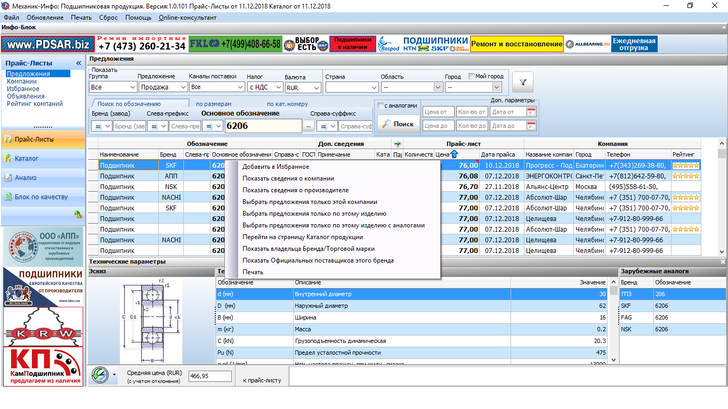This screenshot has height=409, width=728.
Task: Open the www.PDSAR.biz banner
Action: (48, 44)
